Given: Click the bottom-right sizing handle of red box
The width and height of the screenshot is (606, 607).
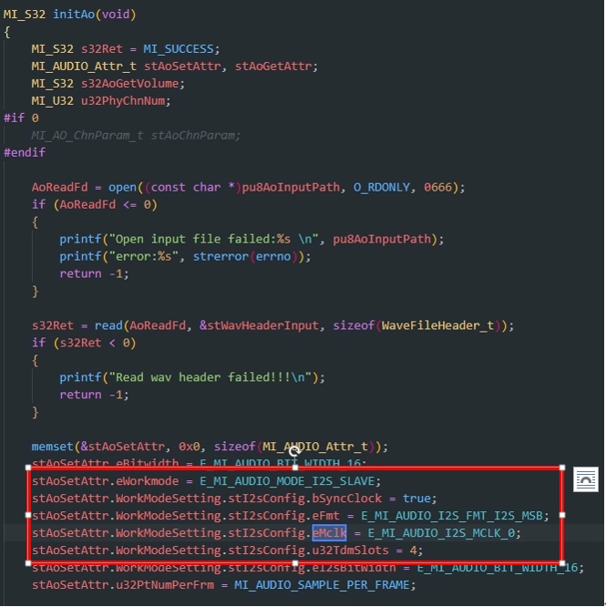Looking at the screenshot, I should tap(562, 563).
